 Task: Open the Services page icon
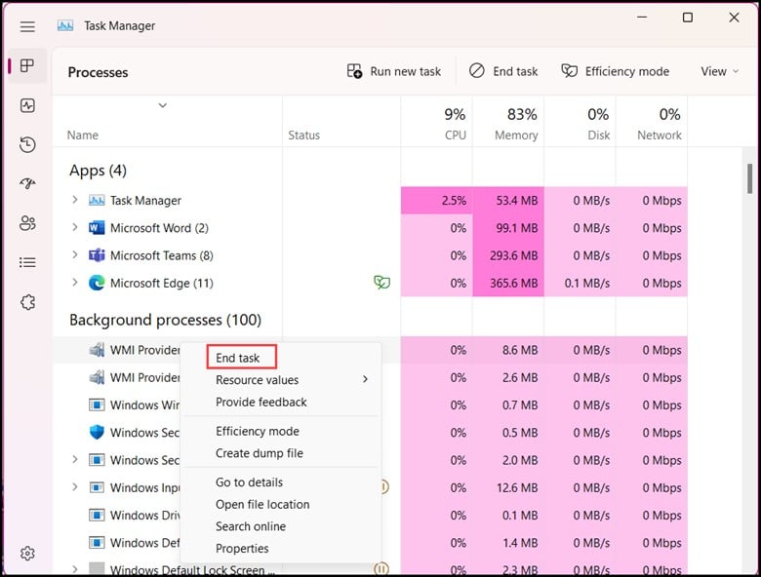[x=27, y=302]
